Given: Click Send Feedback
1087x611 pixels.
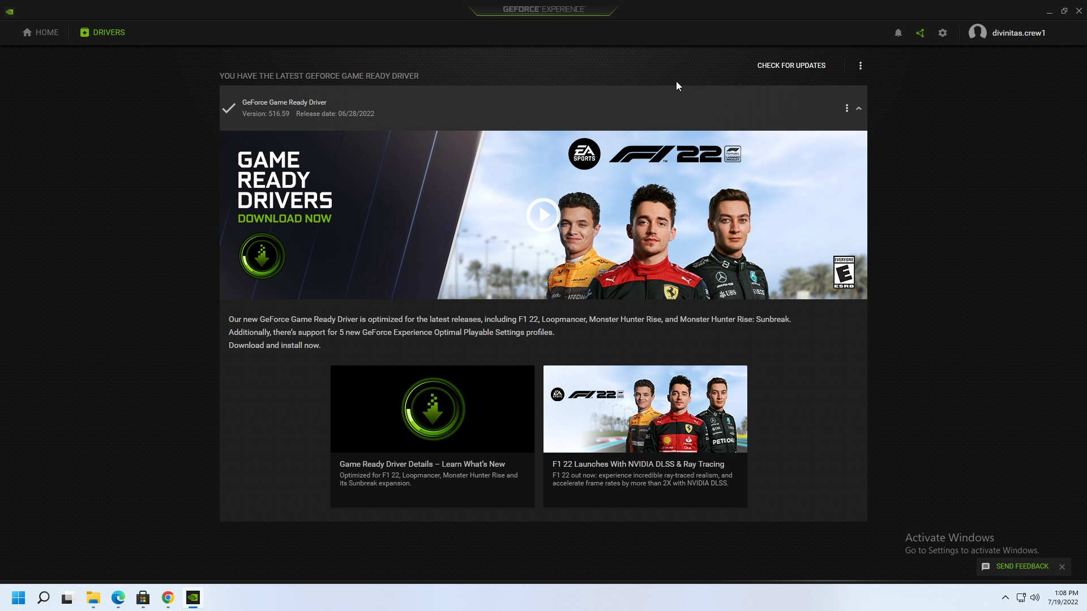Looking at the screenshot, I should [x=1016, y=566].
